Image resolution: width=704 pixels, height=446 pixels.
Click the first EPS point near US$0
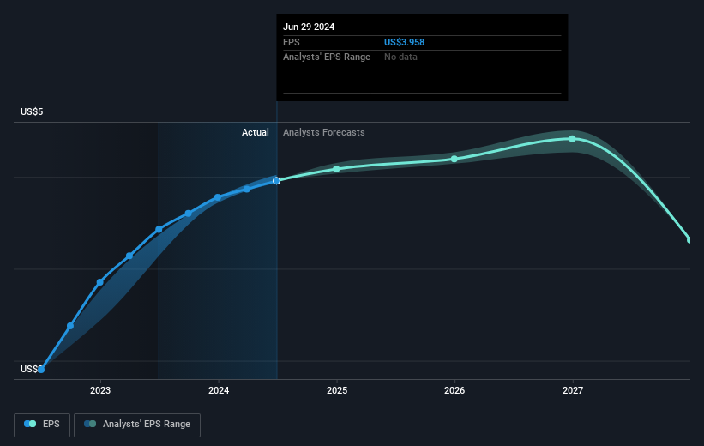coord(41,369)
